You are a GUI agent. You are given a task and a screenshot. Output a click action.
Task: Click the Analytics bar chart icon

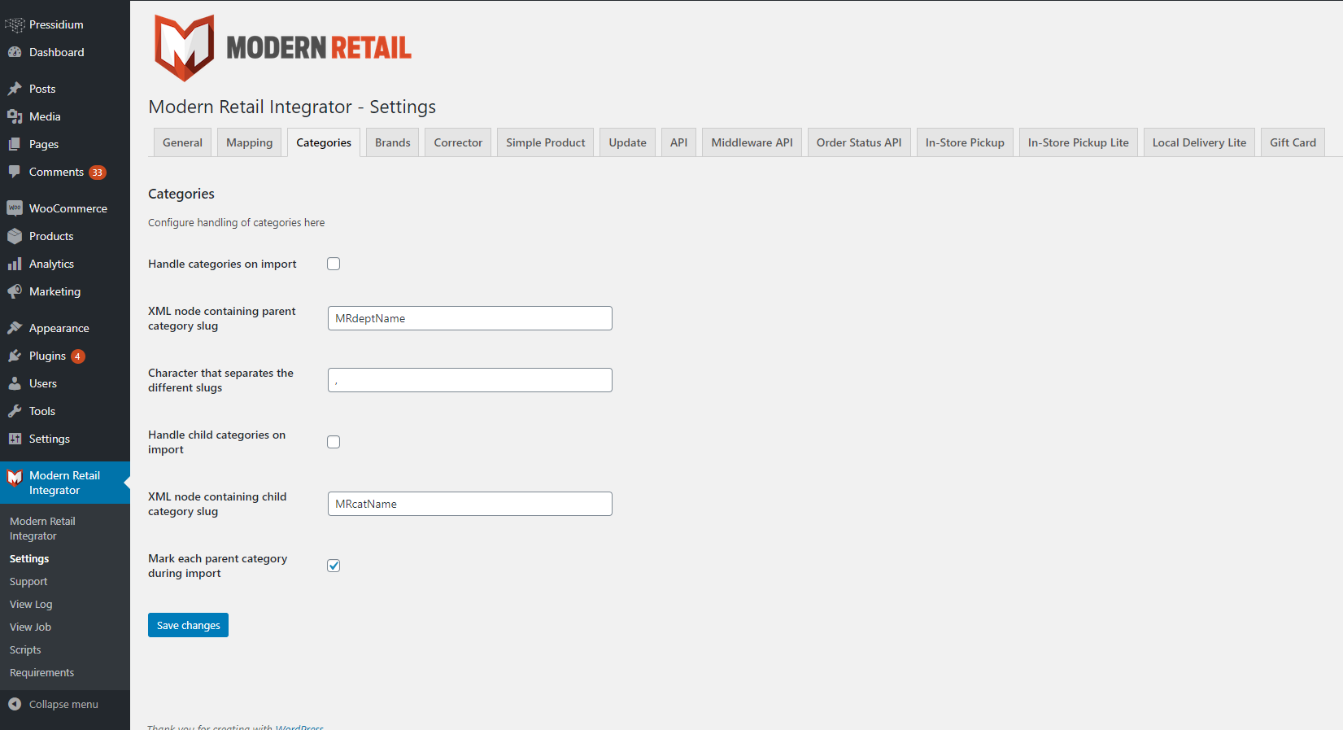click(15, 264)
